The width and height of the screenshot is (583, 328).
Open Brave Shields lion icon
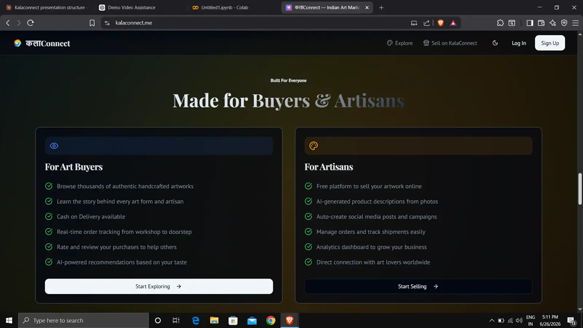[441, 23]
